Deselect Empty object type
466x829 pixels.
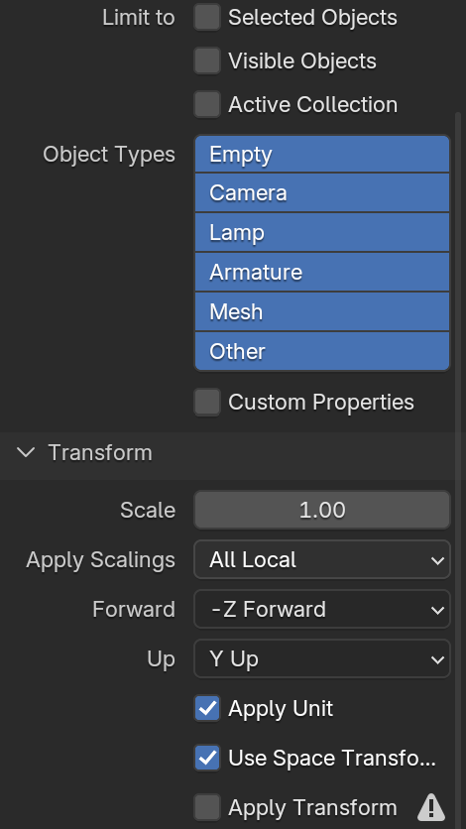[322, 154]
